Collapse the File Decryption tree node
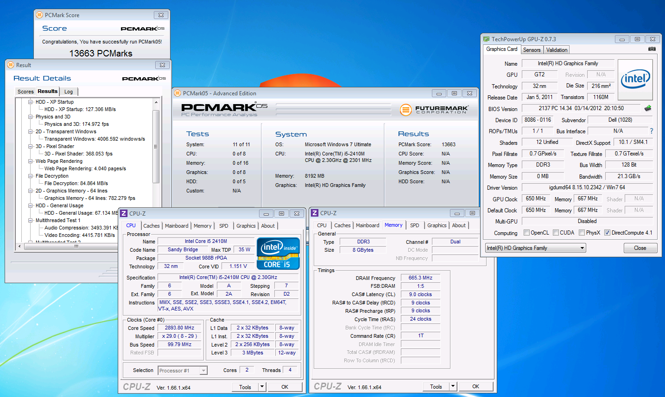Image resolution: width=665 pixels, height=397 pixels. click(31, 176)
